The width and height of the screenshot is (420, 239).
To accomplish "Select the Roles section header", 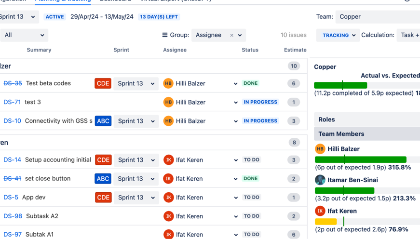I will pos(367,119).
